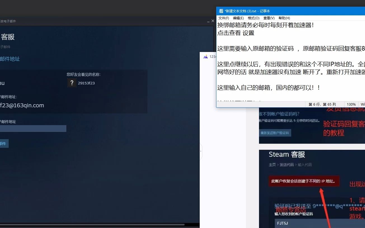
Task: Click the 重新发送帐户验证码 button in the picture
Action: pos(275,133)
